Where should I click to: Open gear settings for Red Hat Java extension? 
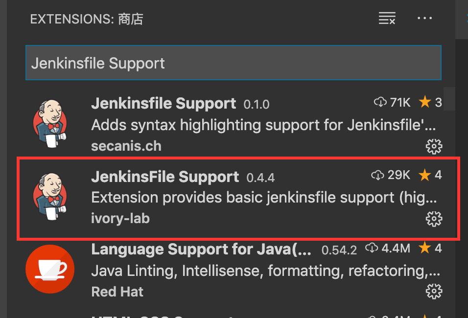(x=434, y=291)
